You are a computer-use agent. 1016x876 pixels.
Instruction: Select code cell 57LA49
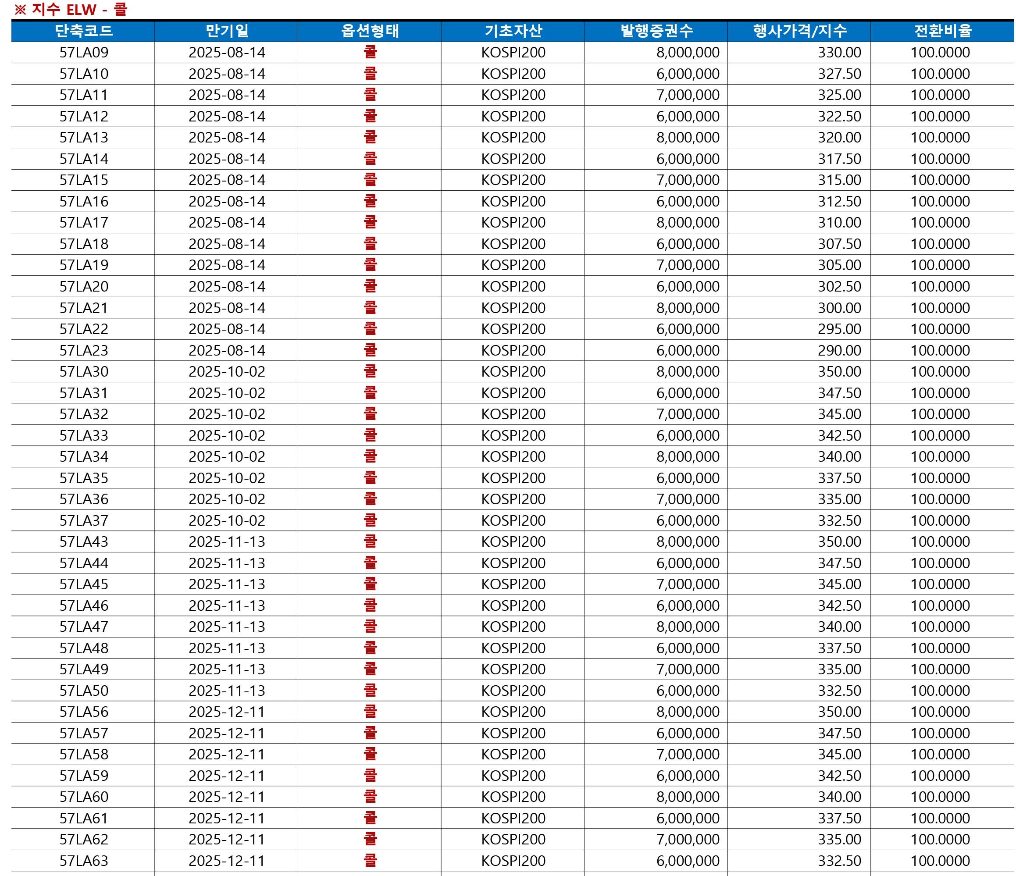point(84,669)
